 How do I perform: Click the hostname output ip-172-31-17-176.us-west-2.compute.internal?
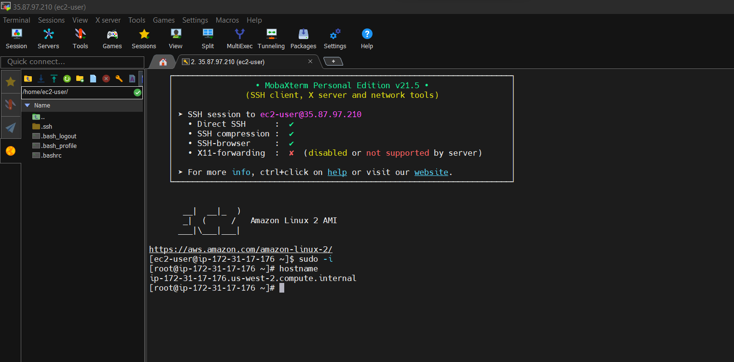(253, 278)
